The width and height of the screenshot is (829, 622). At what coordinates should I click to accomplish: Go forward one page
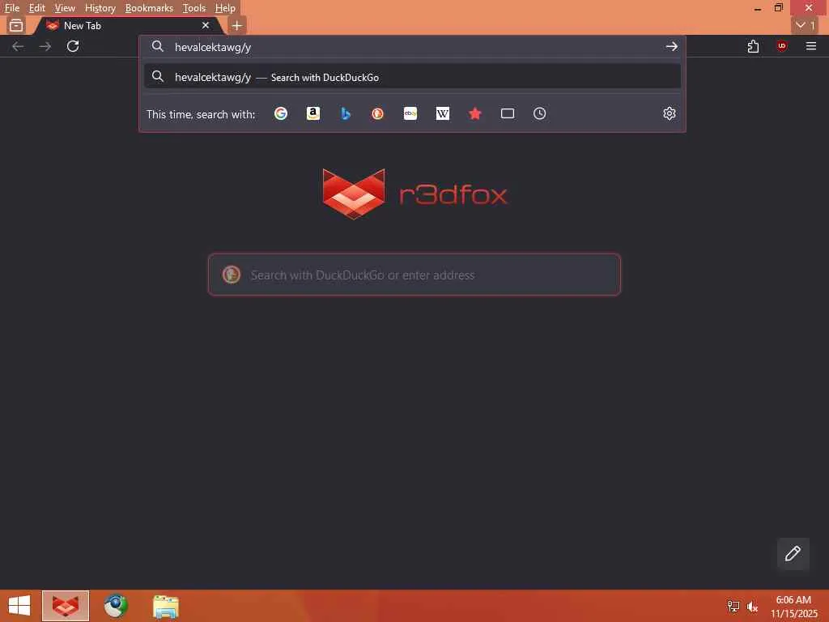coord(45,46)
